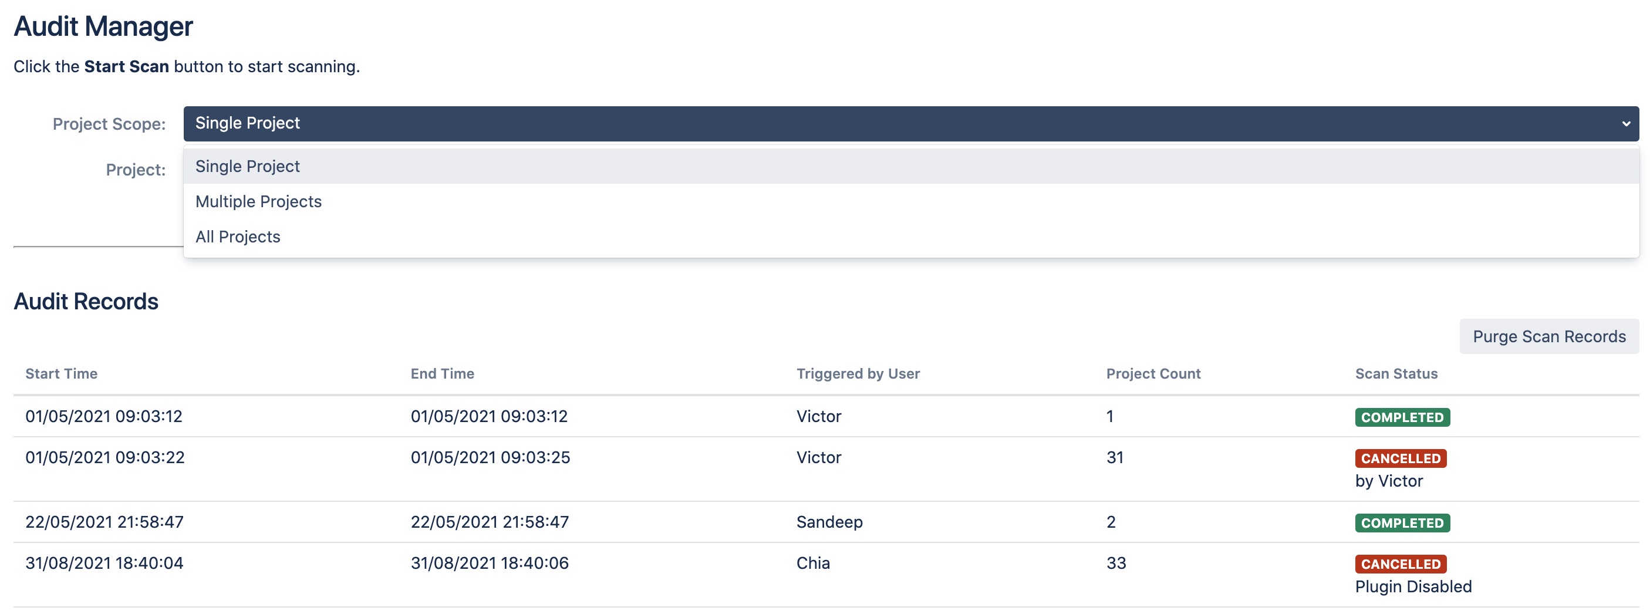Click the End Time column header

pos(442,374)
